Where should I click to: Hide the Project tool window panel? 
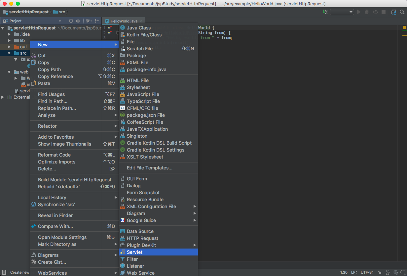(x=97, y=21)
